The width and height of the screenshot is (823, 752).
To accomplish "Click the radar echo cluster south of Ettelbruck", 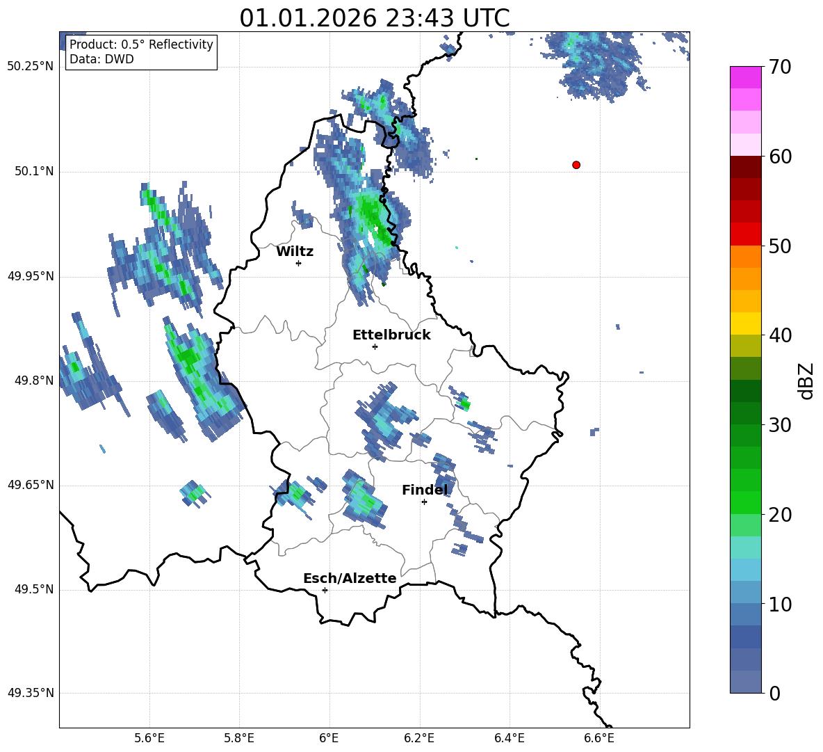I will tap(384, 419).
